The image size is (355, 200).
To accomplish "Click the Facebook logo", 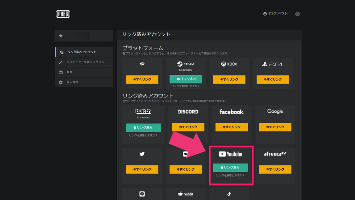I will (231, 112).
